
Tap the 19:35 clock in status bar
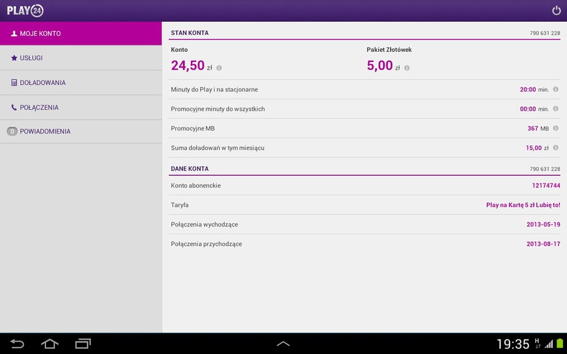(x=513, y=344)
